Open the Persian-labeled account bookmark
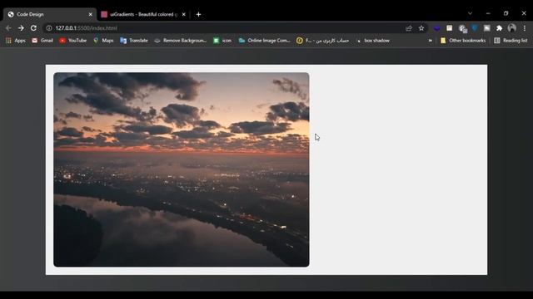 point(322,41)
